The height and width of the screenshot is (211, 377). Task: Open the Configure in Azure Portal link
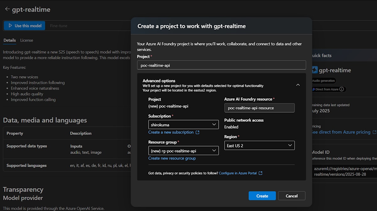[238, 173]
